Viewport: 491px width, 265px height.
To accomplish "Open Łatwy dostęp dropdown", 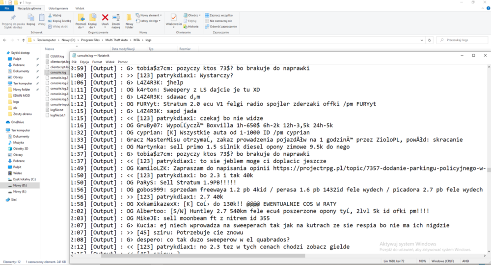I will click(148, 21).
